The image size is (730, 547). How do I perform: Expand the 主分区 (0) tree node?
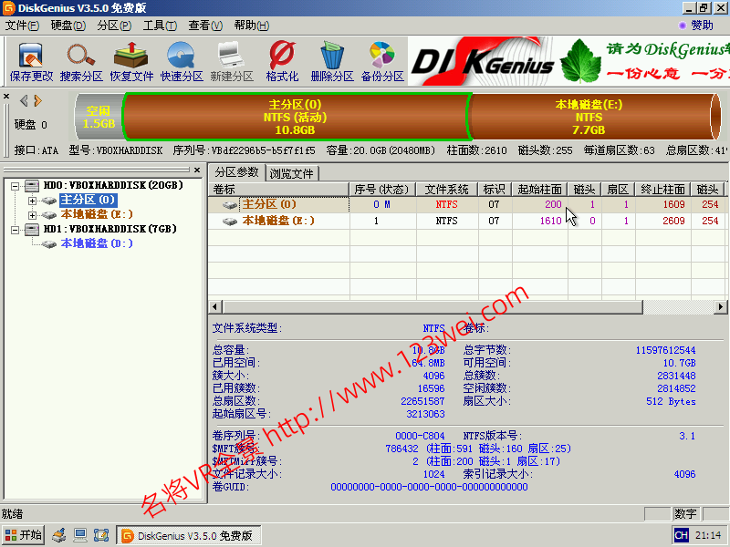33,201
